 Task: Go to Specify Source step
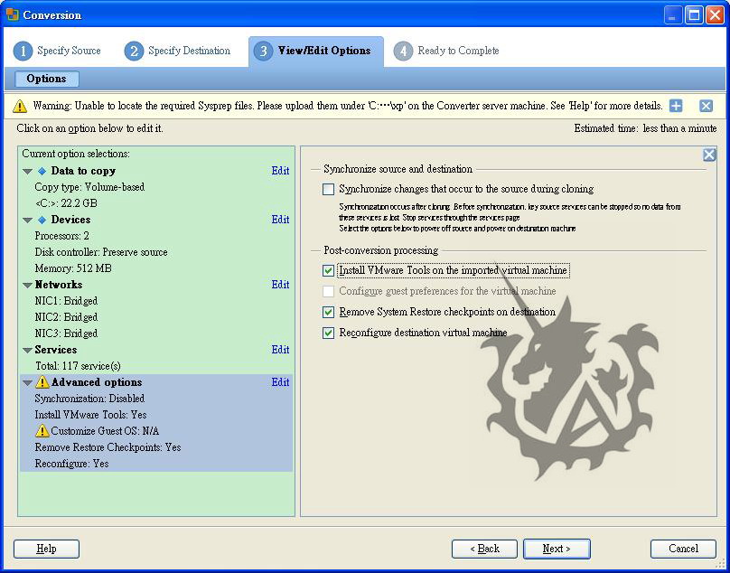69,51
